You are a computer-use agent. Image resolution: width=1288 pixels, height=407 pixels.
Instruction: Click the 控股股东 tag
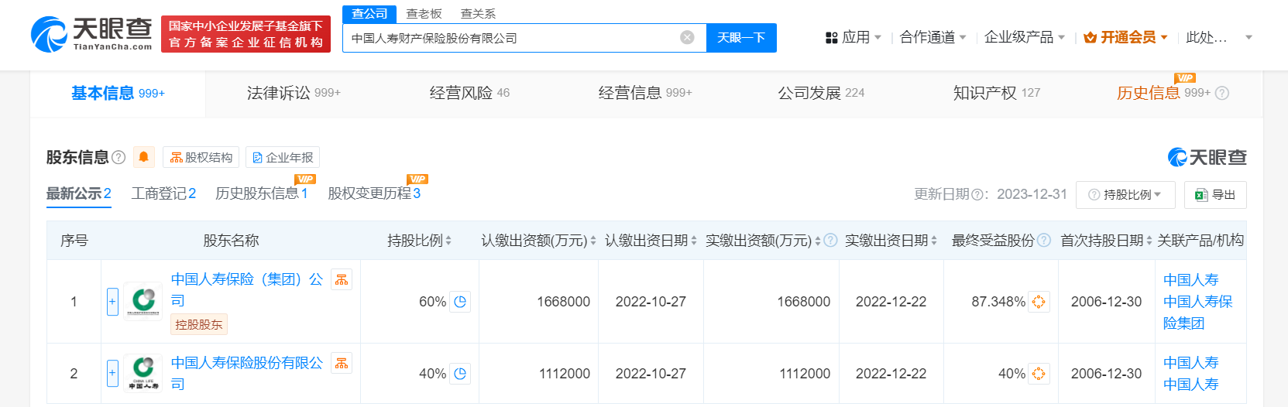pos(199,324)
